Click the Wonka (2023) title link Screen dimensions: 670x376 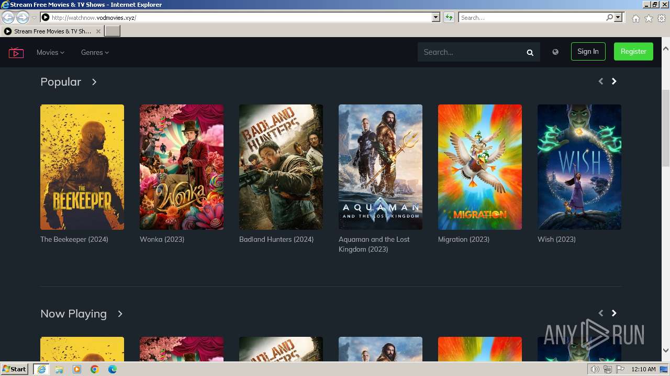click(162, 239)
